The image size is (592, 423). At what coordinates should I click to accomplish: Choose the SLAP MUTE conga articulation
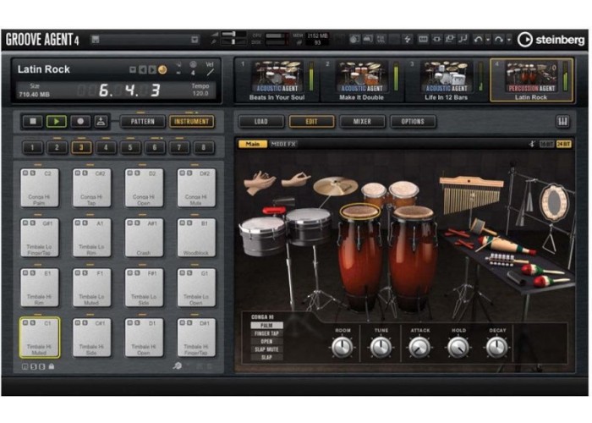click(266, 349)
